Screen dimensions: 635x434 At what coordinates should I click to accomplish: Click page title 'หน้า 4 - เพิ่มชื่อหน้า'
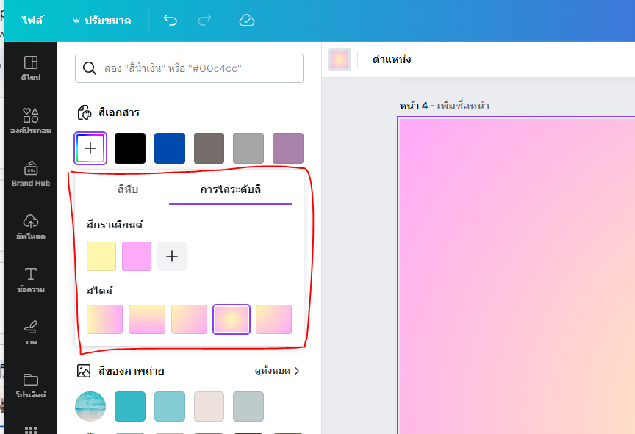(444, 106)
